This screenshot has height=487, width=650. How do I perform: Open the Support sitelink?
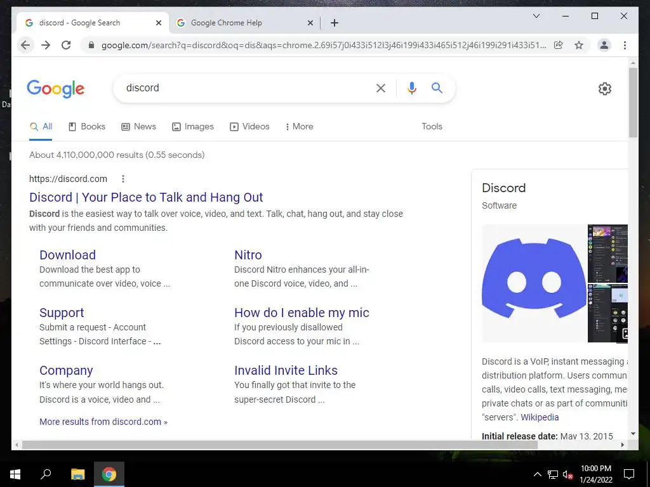pyautogui.click(x=62, y=312)
